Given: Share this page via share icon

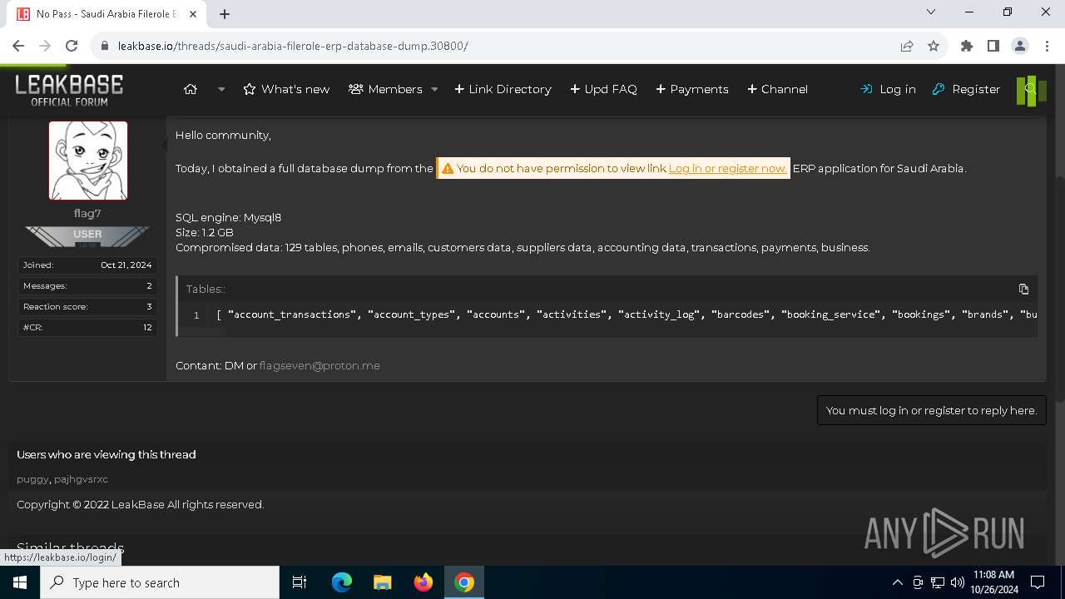Looking at the screenshot, I should tap(907, 46).
